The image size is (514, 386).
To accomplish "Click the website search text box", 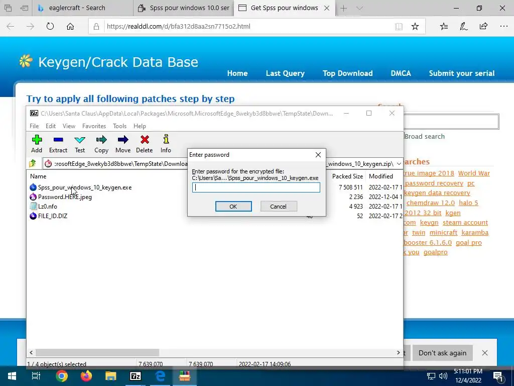I will point(451,122).
